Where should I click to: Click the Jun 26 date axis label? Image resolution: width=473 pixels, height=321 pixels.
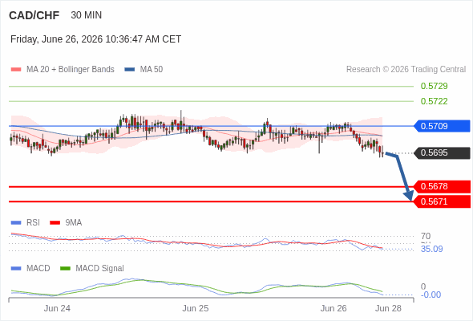coord(334,308)
